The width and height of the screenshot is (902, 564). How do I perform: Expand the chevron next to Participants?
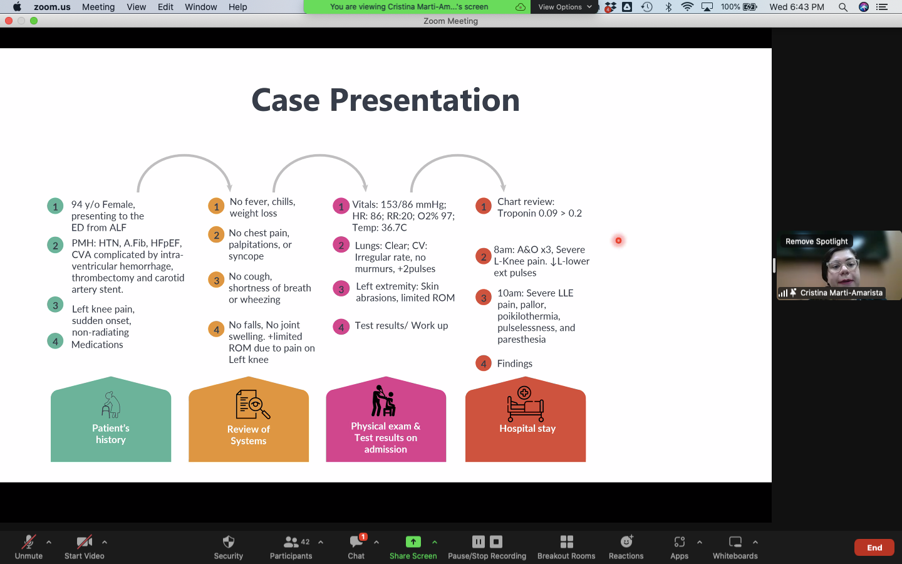click(321, 542)
